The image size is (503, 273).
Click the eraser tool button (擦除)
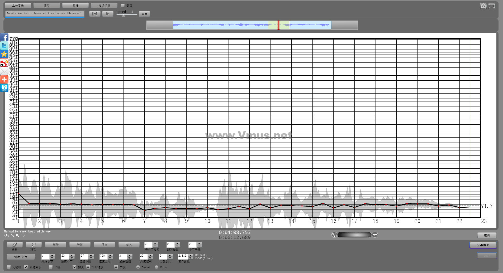point(15,245)
